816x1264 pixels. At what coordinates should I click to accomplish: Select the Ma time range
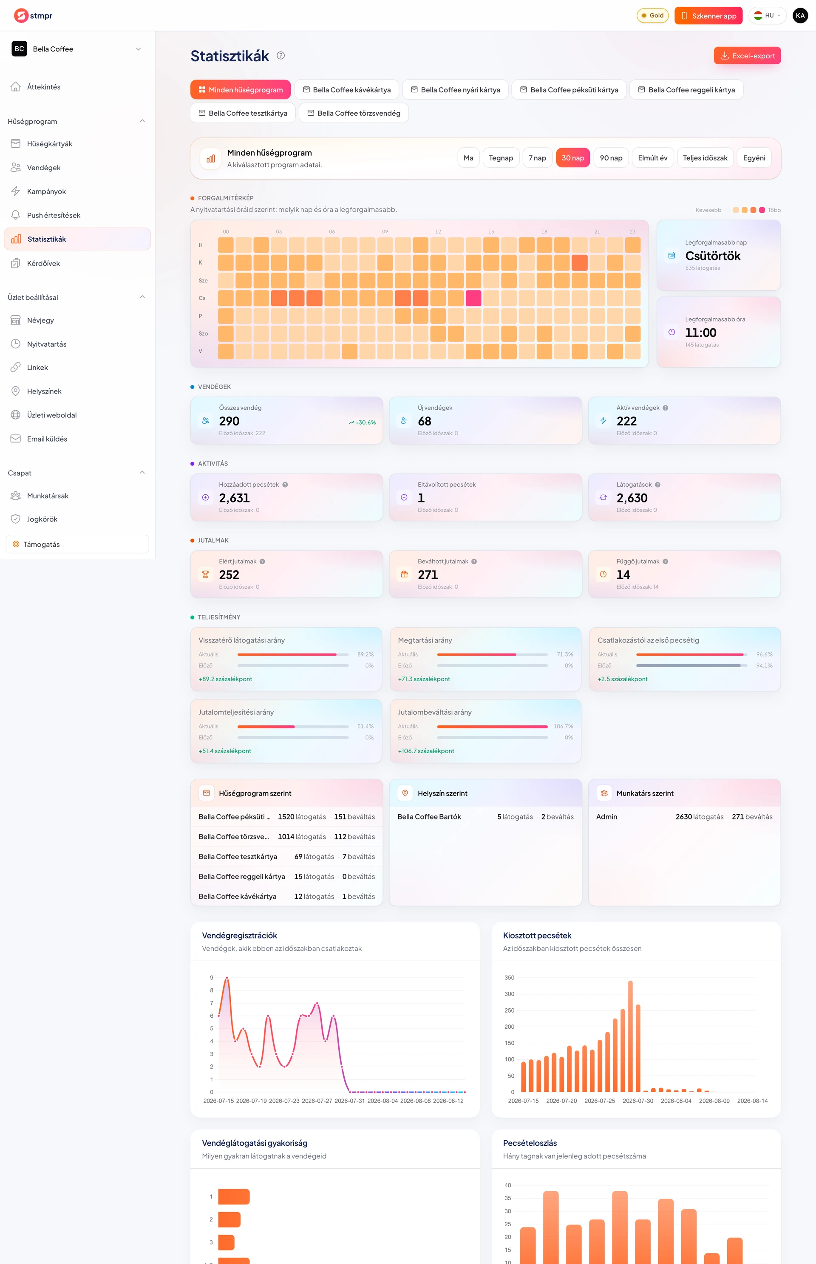pyautogui.click(x=468, y=158)
